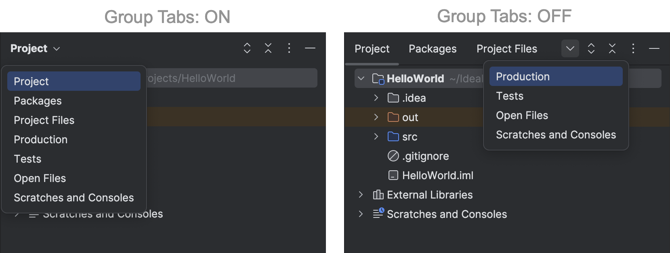Select the HelloWorld.iml file
670x253 pixels.
(x=437, y=176)
